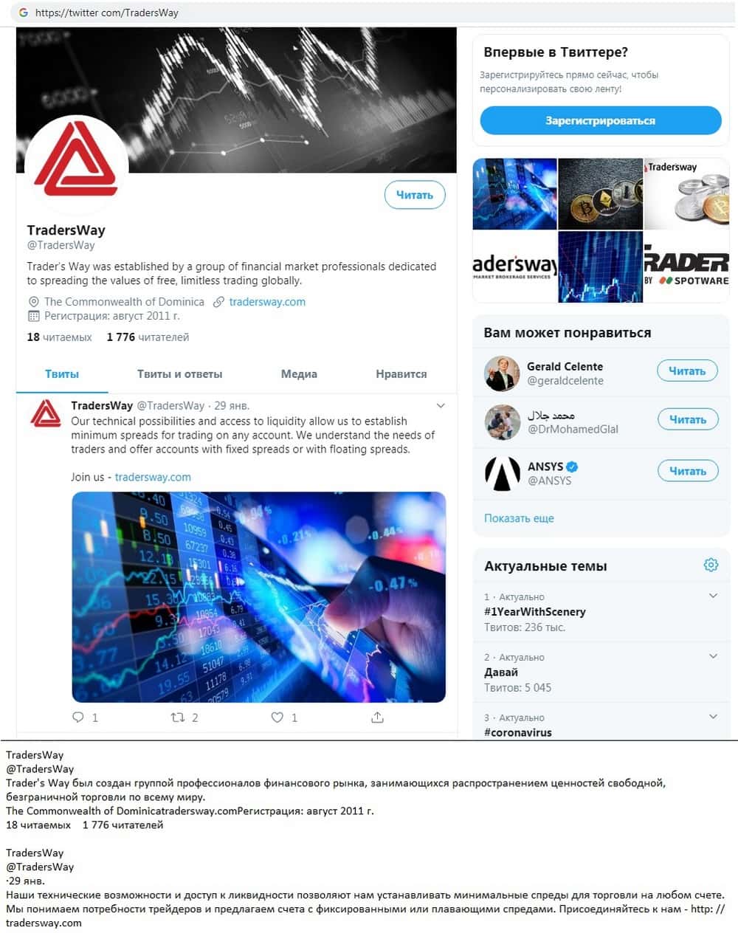Share the tweet via the upload icon
The image size is (738, 936).
click(377, 717)
